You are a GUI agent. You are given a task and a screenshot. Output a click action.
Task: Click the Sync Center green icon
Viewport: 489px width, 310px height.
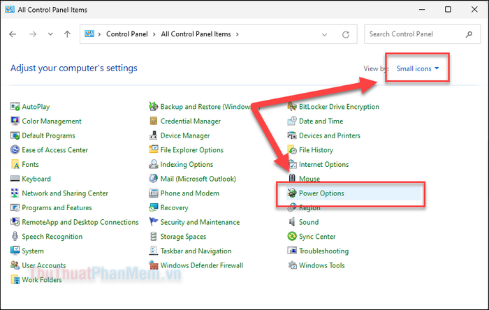click(x=292, y=236)
